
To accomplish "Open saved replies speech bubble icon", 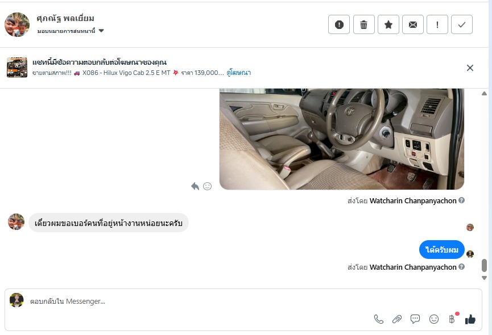I will click(x=415, y=319).
